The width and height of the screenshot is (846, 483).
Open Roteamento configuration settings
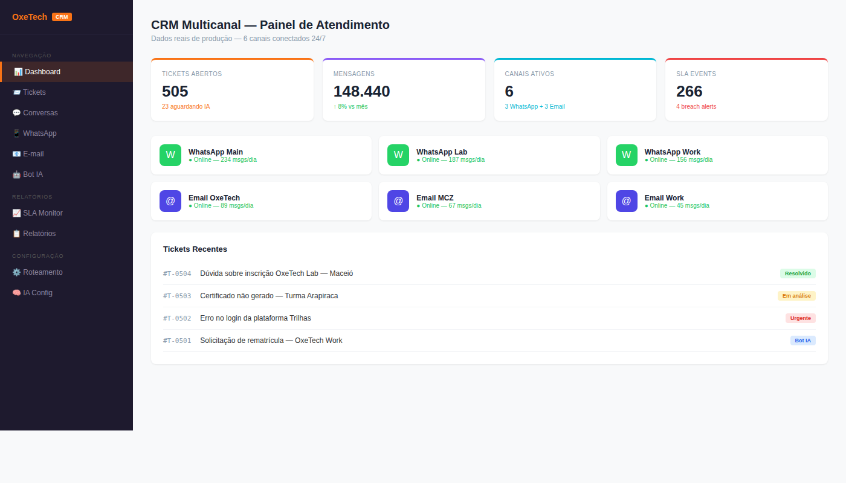coord(42,272)
